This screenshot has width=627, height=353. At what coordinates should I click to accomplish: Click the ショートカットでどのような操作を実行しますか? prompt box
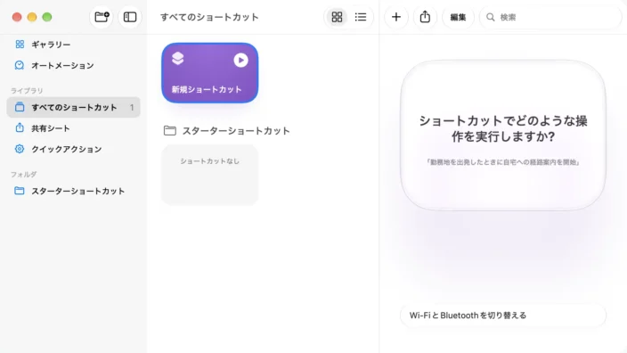pyautogui.click(x=503, y=135)
